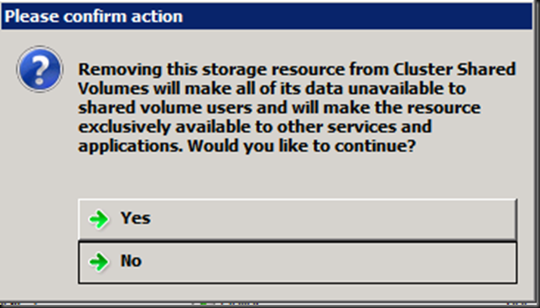
Task: Click the "Please confirm action" title text
Action: (x=94, y=16)
